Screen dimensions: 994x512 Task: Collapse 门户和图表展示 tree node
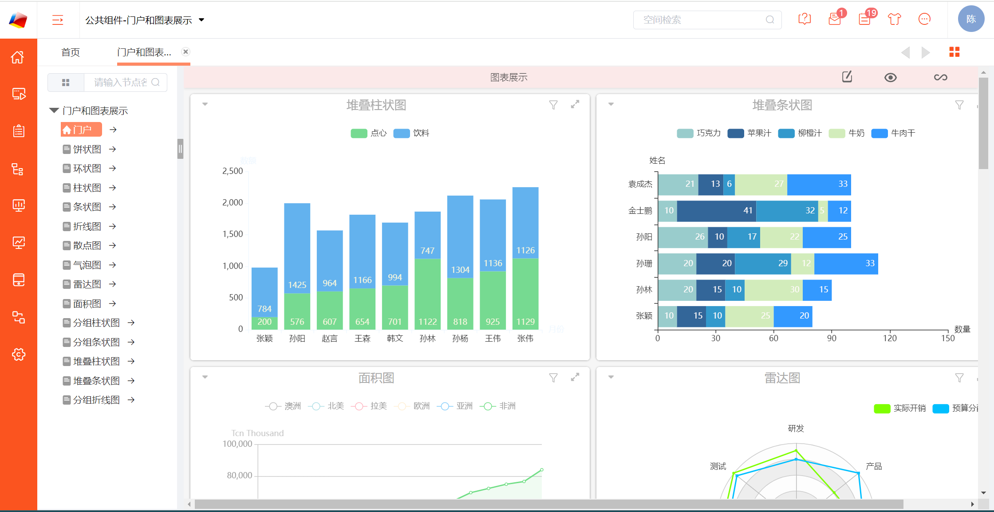[x=54, y=110]
